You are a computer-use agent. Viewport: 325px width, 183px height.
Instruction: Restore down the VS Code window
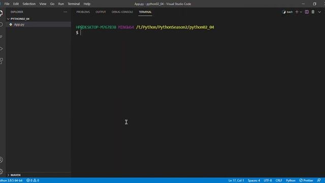point(314,4)
